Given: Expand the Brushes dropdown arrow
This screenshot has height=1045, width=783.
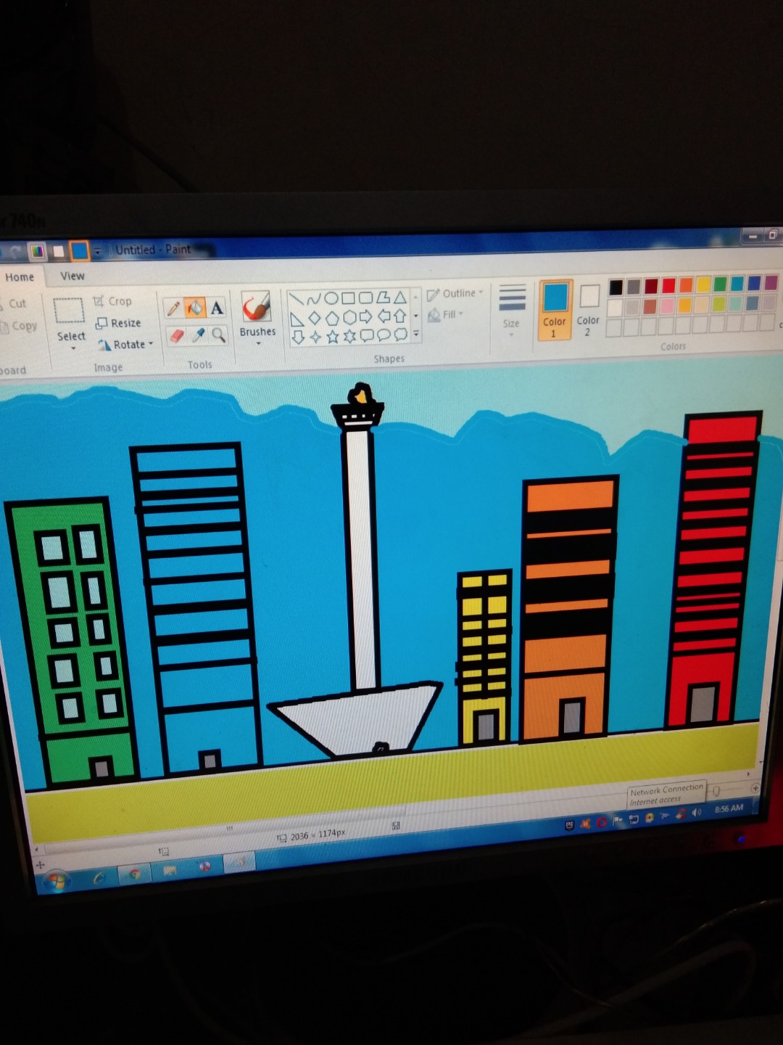Looking at the screenshot, I should click(x=259, y=343).
